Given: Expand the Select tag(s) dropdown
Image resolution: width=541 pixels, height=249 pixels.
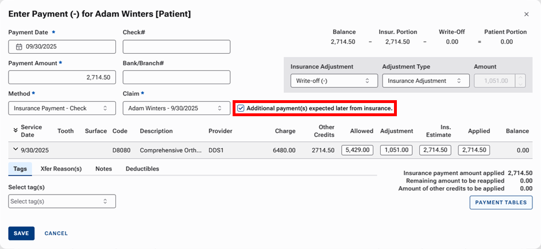Looking at the screenshot, I should [x=62, y=201].
